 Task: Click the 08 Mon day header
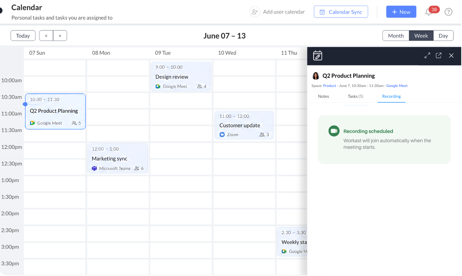pos(101,53)
